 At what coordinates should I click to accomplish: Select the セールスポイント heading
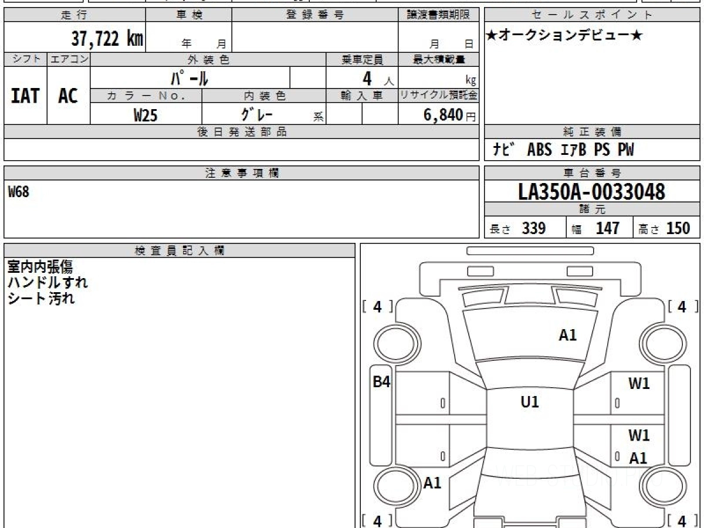[x=592, y=15]
